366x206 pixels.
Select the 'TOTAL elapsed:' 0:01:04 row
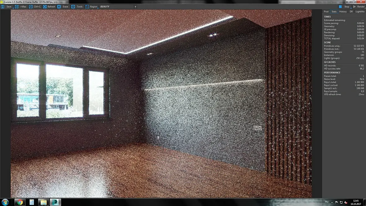(x=344, y=38)
